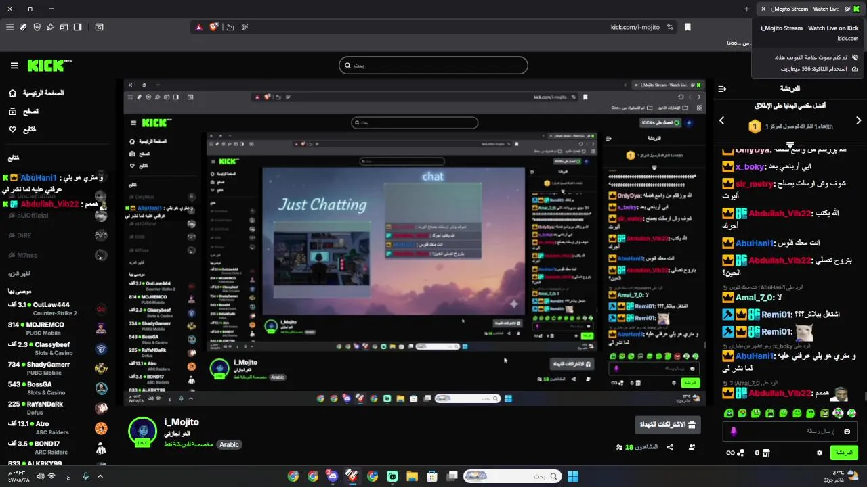The height and width of the screenshot is (487, 867).
Task: Open the Brave Shields lion icon
Action: pos(214,27)
